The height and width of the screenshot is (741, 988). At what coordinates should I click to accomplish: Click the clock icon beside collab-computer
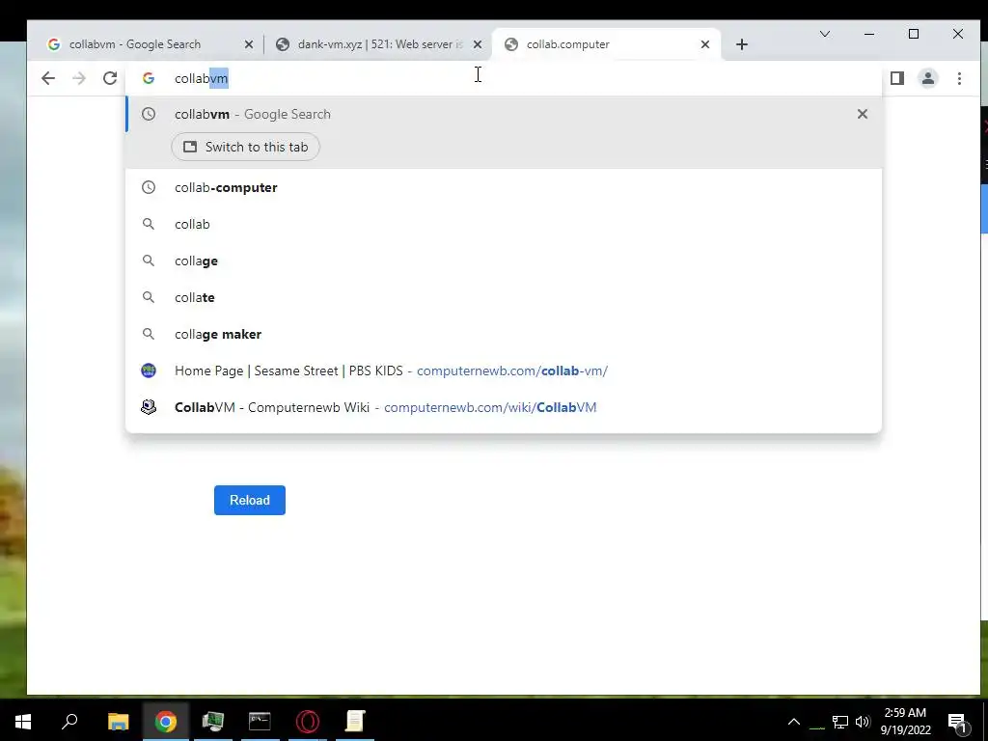149,188
